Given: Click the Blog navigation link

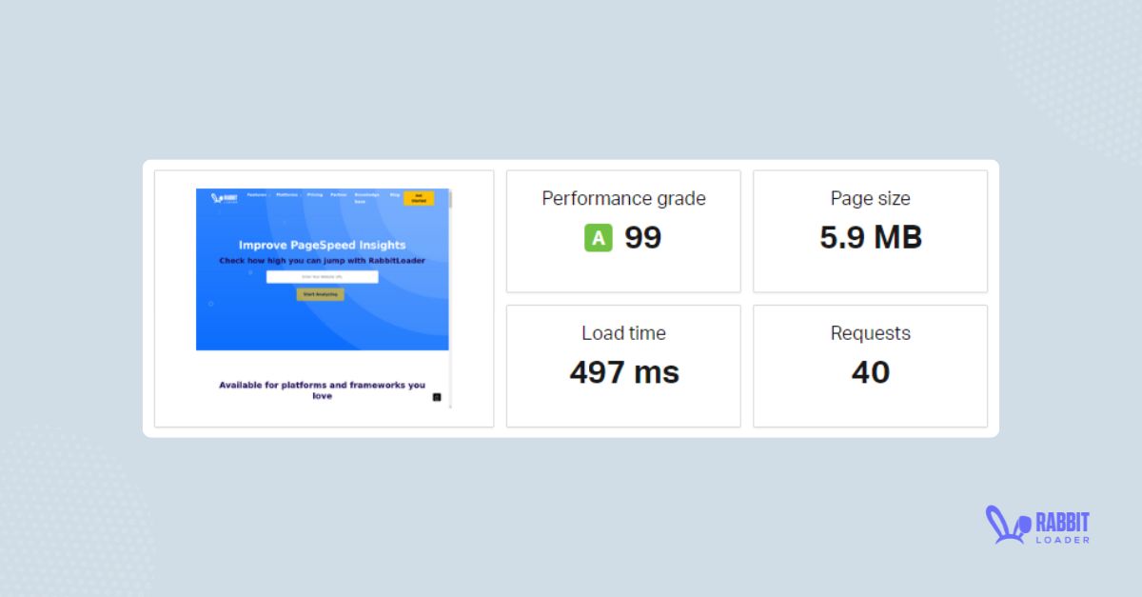Looking at the screenshot, I should [x=394, y=195].
